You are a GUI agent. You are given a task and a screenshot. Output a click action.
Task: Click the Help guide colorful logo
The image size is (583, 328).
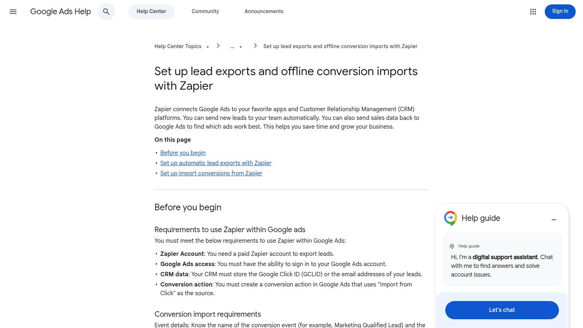coord(450,218)
